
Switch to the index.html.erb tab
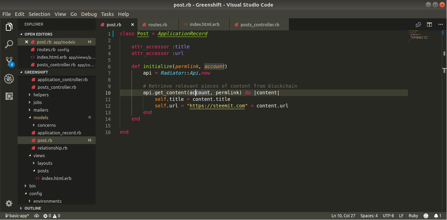[x=204, y=25]
